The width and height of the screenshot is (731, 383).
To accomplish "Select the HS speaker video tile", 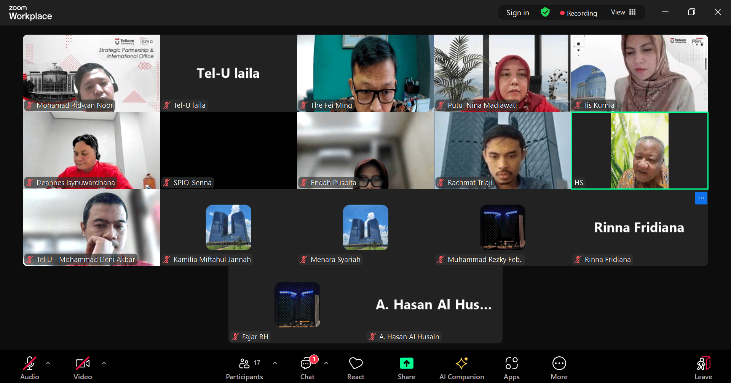I will pos(639,150).
